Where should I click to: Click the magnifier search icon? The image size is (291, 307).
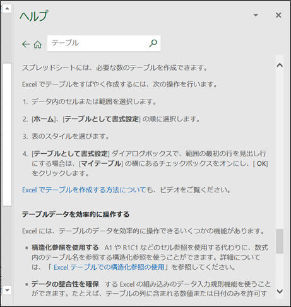153,43
